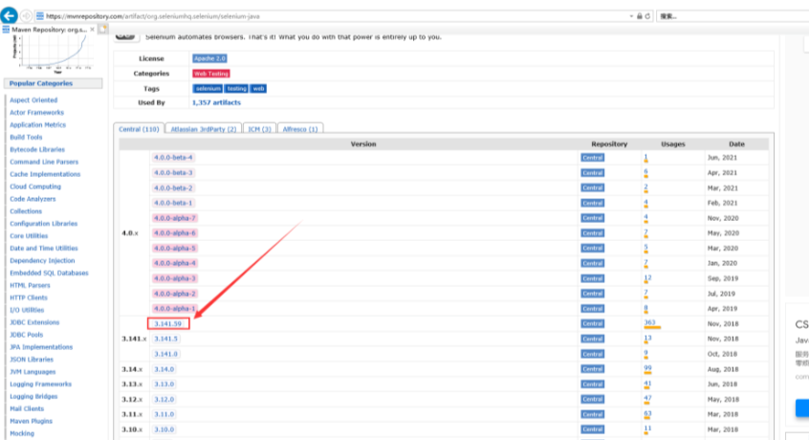Open the Aspect Oriented category
The image size is (809, 440).
(x=33, y=100)
